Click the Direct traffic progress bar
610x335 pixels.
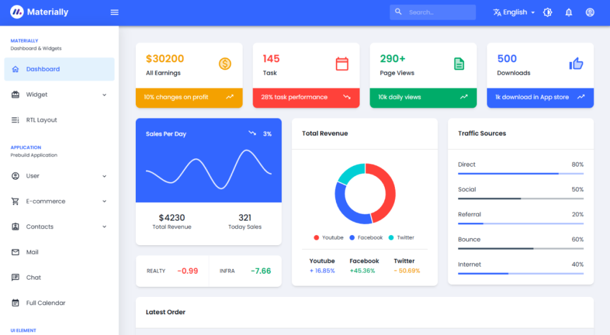[x=520, y=173]
